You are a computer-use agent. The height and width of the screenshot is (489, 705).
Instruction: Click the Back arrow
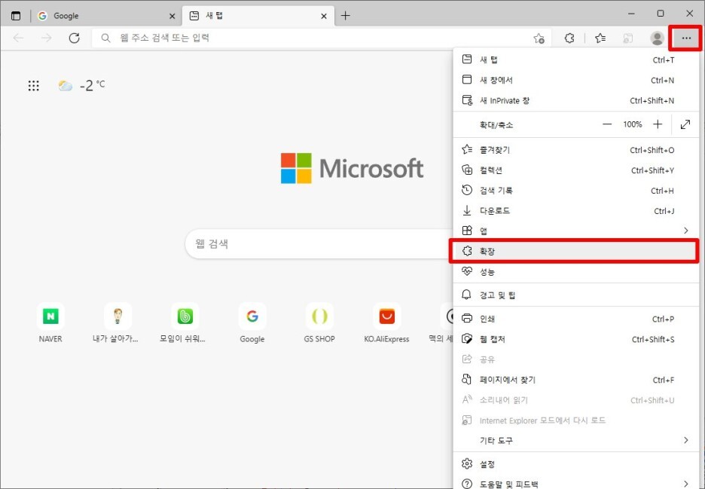point(18,38)
